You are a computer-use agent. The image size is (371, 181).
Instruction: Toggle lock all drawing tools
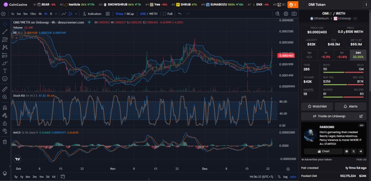pos(5,123)
